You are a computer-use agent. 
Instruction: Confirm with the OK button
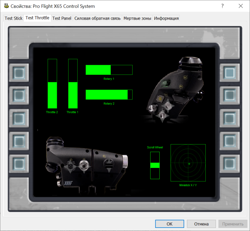point(169,224)
